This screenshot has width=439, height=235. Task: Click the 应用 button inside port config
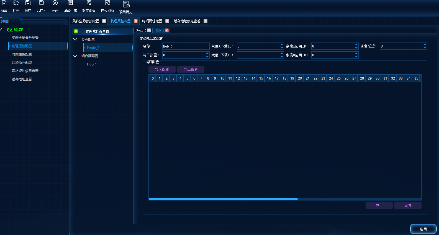click(x=379, y=205)
